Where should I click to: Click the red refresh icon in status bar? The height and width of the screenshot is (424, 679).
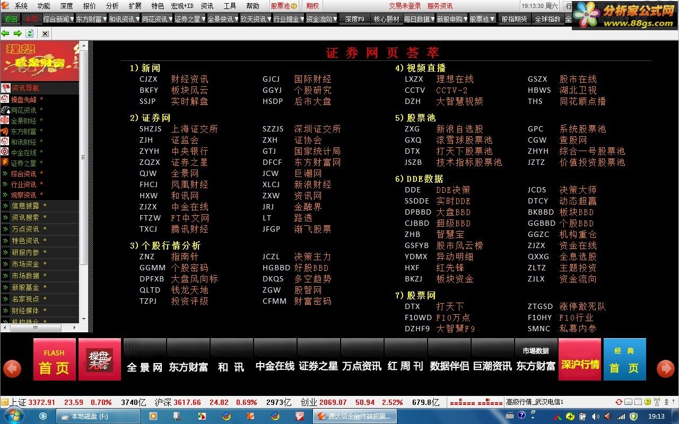point(619,402)
